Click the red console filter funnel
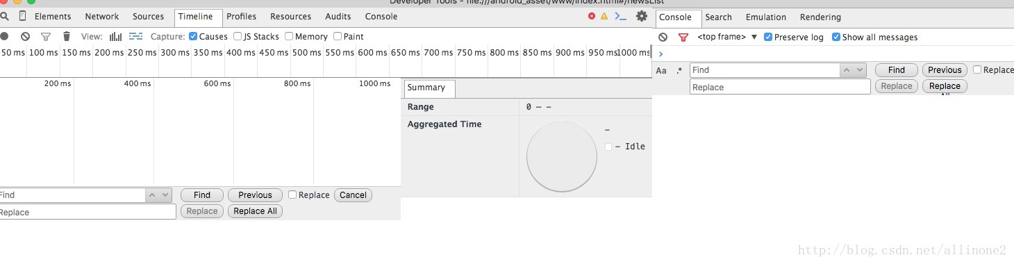The image size is (1014, 264). click(x=683, y=37)
